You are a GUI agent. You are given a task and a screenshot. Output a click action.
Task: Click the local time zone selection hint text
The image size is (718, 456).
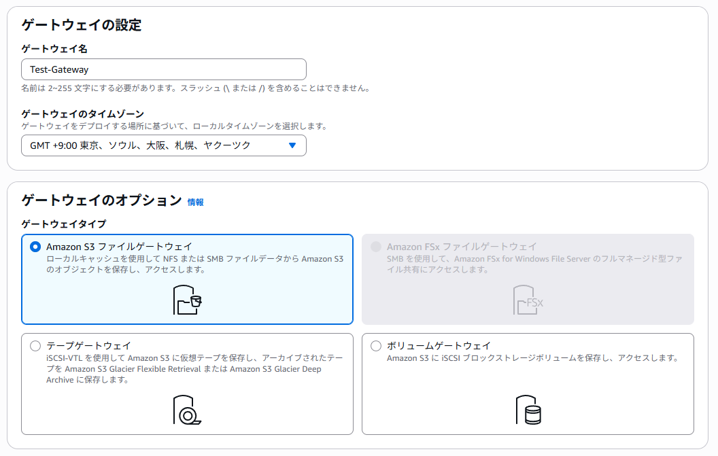click(x=174, y=126)
